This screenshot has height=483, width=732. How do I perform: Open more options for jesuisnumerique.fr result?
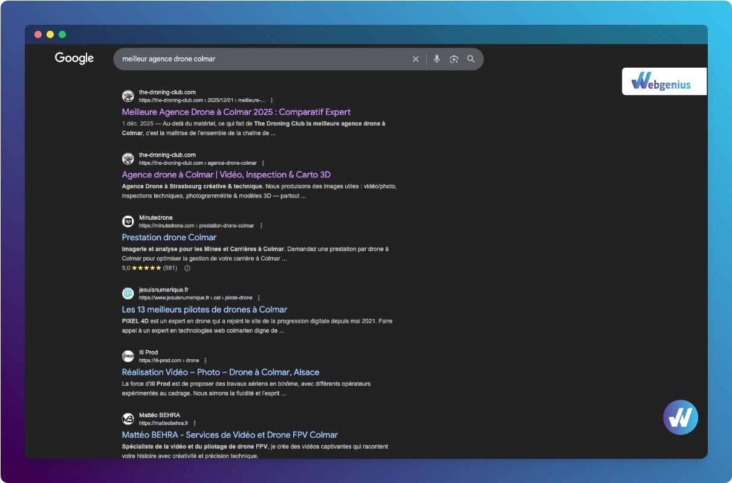[x=259, y=298]
